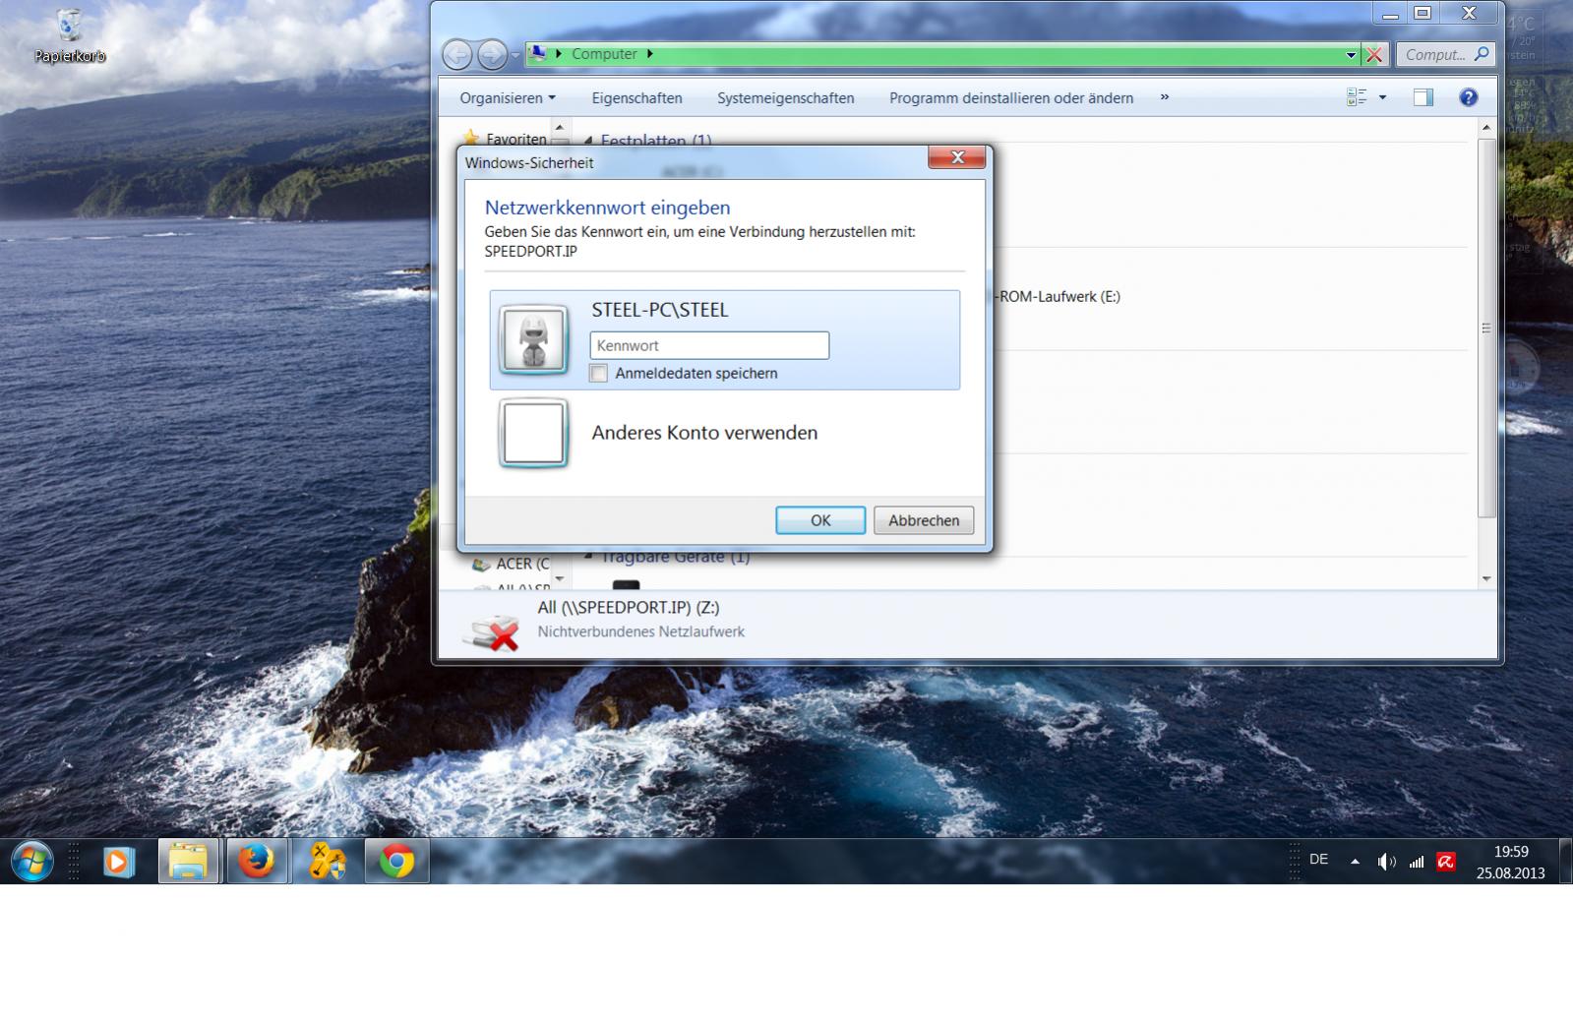Screen dimensions: 1573x1019
Task: Expand the arrow after Computer breadcrumb
Action: tap(650, 54)
